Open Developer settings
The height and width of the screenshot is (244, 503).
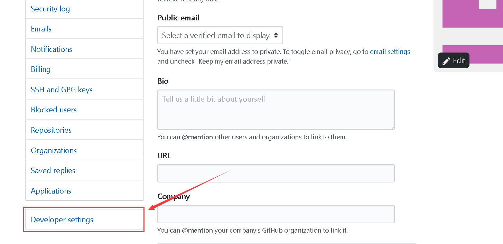tap(84, 219)
